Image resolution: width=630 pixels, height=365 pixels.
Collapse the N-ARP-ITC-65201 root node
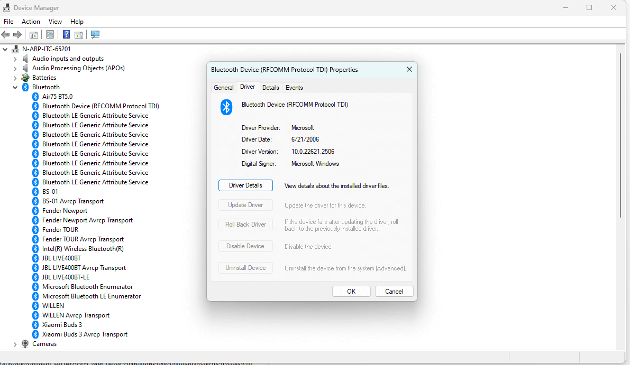pyautogui.click(x=5, y=49)
